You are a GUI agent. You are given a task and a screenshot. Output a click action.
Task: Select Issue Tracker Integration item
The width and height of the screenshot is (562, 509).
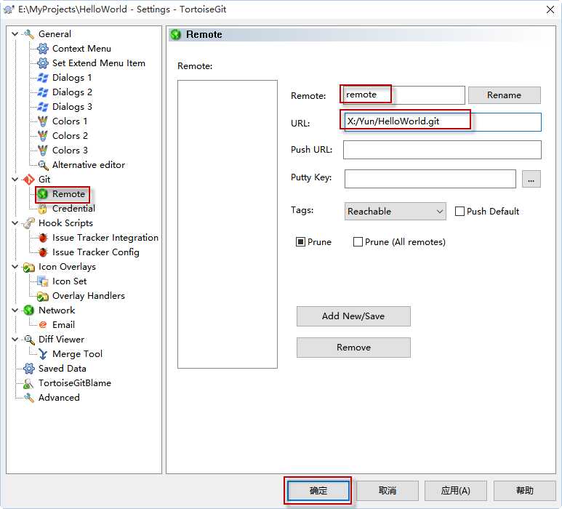click(x=105, y=238)
